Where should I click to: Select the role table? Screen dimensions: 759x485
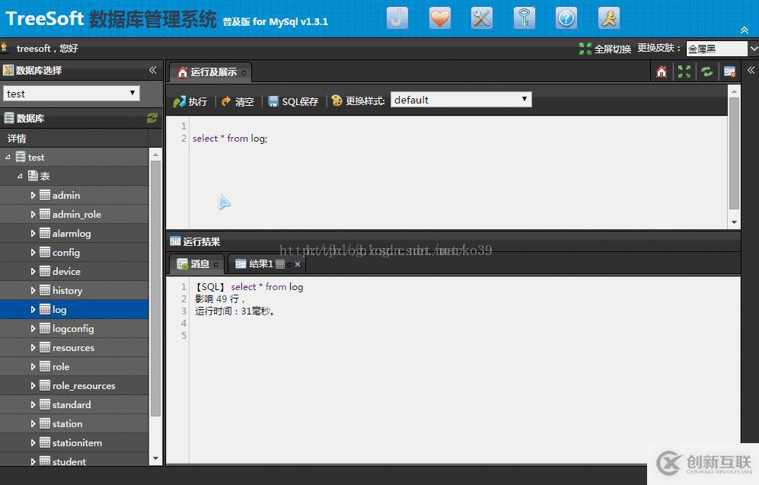click(75, 366)
